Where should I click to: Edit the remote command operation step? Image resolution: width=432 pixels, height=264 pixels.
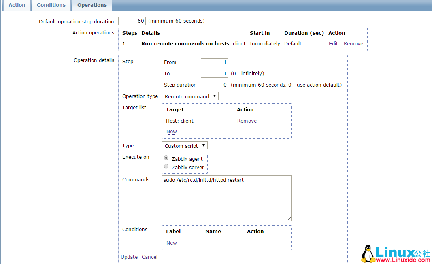333,44
